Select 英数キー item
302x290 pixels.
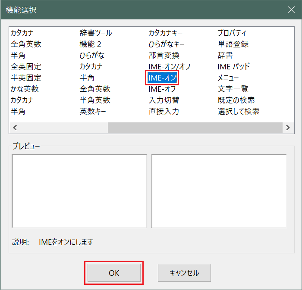coord(93,111)
